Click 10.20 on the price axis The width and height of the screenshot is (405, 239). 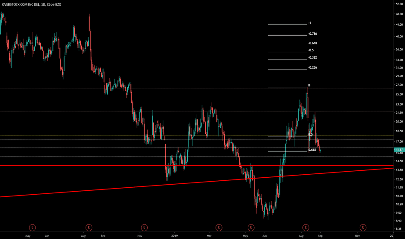click(x=399, y=204)
